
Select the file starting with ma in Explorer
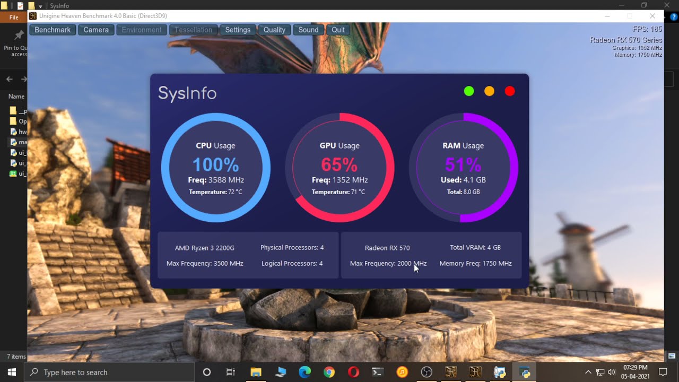coord(19,142)
